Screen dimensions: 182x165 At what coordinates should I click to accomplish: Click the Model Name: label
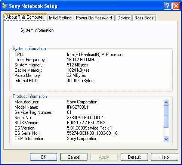(26, 107)
